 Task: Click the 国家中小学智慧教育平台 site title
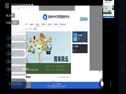click(x=59, y=17)
